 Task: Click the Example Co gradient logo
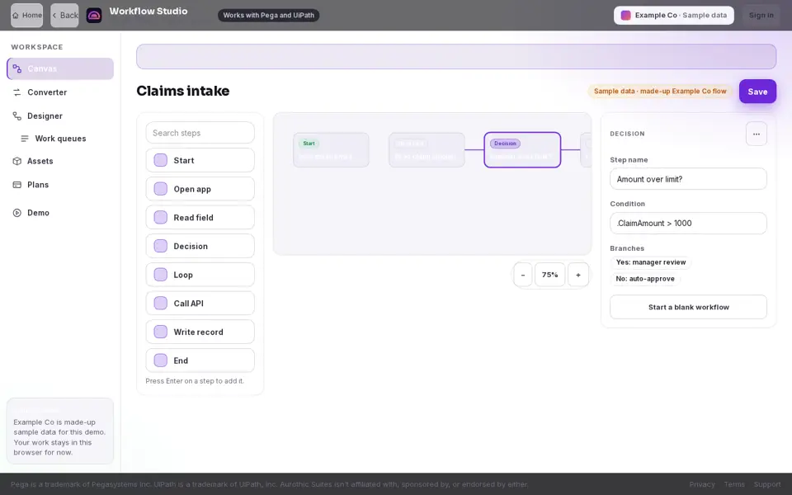[625, 15]
